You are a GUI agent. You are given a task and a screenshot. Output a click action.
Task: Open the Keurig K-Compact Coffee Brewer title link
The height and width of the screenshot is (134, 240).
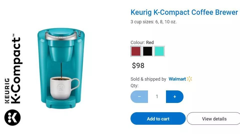(x=184, y=12)
